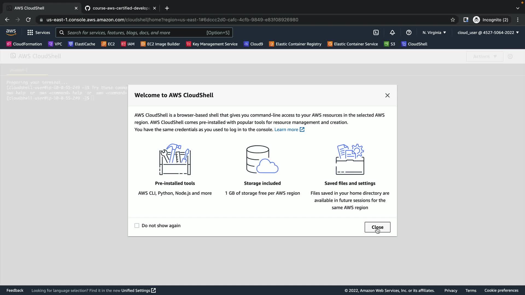This screenshot has height=295, width=525.
Task: Open the Learn more link
Action: click(286, 129)
